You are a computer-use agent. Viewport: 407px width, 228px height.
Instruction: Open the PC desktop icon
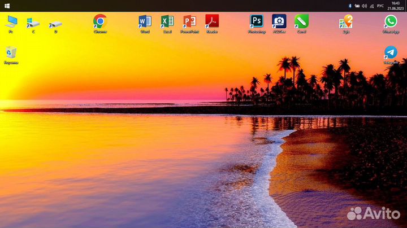tap(11, 24)
